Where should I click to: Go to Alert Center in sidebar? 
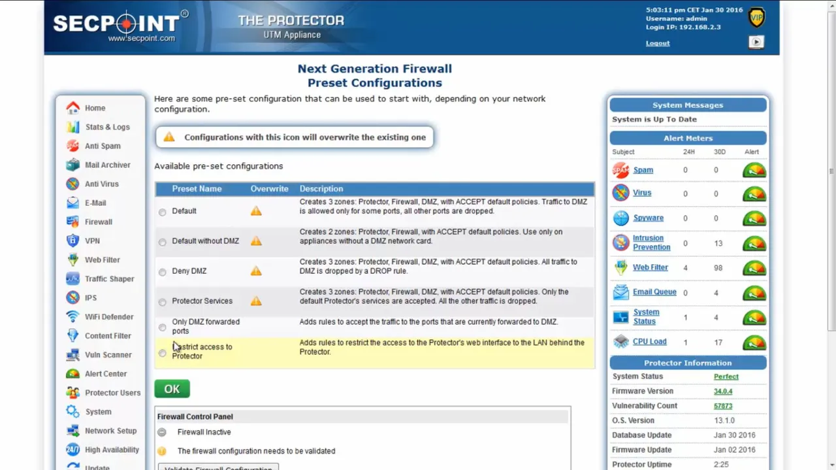pos(106,373)
